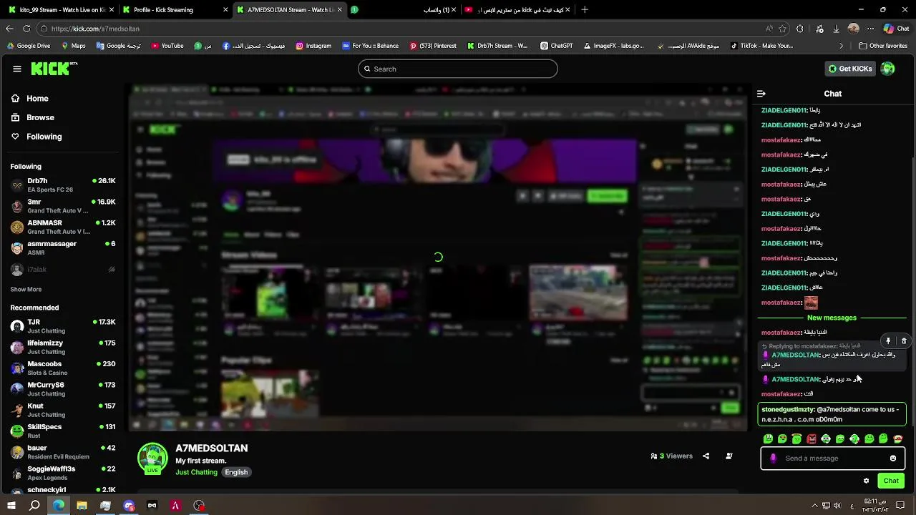Screen dimensions: 916x515
Task: Click stonedgustlmzty chat message
Action: 832,414
